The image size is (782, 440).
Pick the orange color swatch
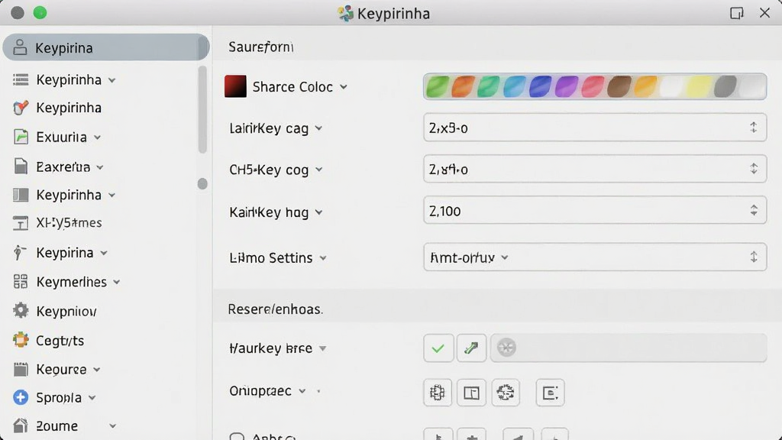click(463, 87)
